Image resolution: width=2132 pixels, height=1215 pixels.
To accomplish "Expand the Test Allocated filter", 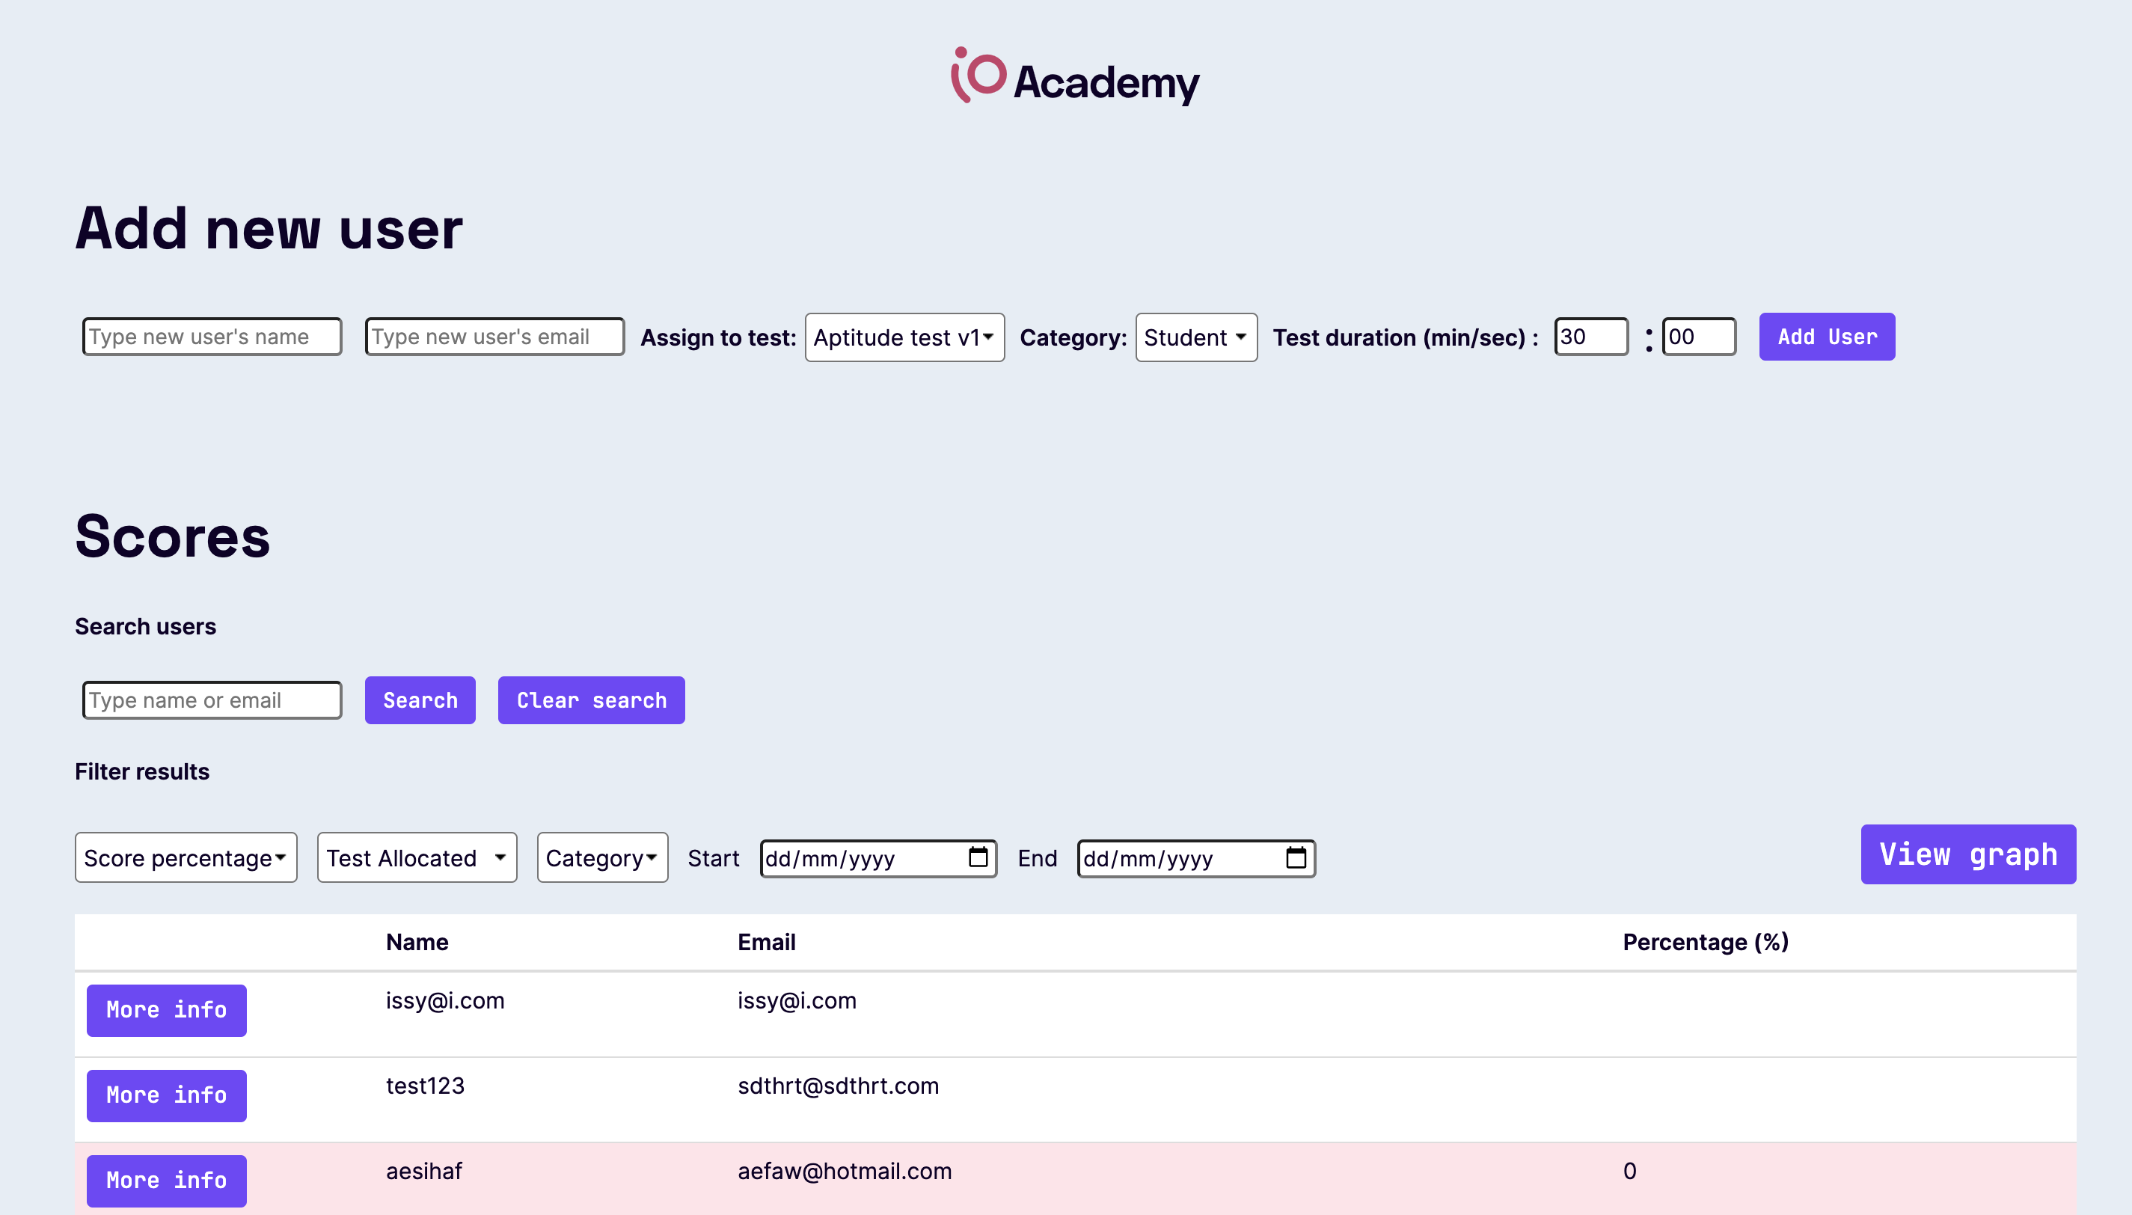I will 417,857.
